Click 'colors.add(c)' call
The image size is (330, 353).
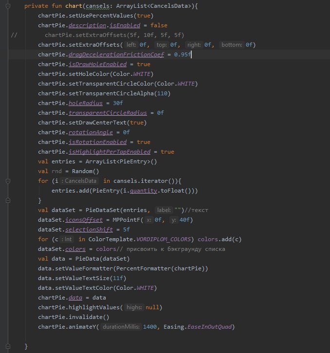[x=220, y=239]
